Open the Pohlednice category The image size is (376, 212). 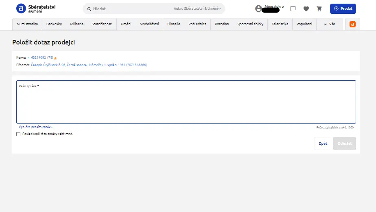click(197, 24)
